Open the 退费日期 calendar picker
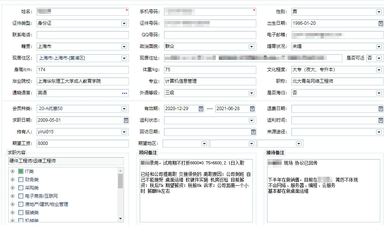The height and width of the screenshot is (225, 384). pos(381,109)
